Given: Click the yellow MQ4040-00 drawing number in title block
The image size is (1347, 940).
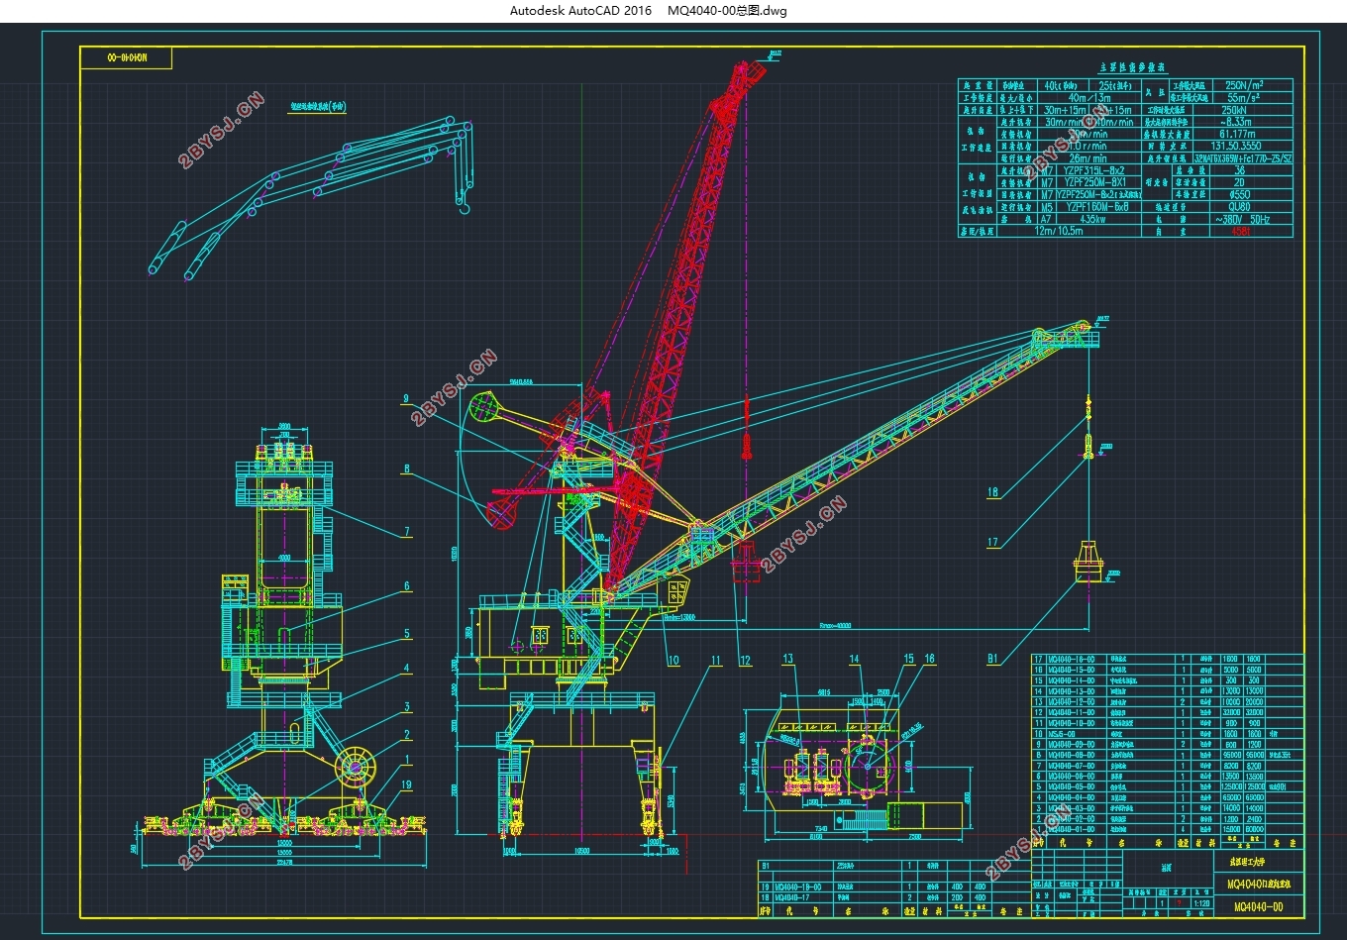Looking at the screenshot, I should click(x=1258, y=907).
